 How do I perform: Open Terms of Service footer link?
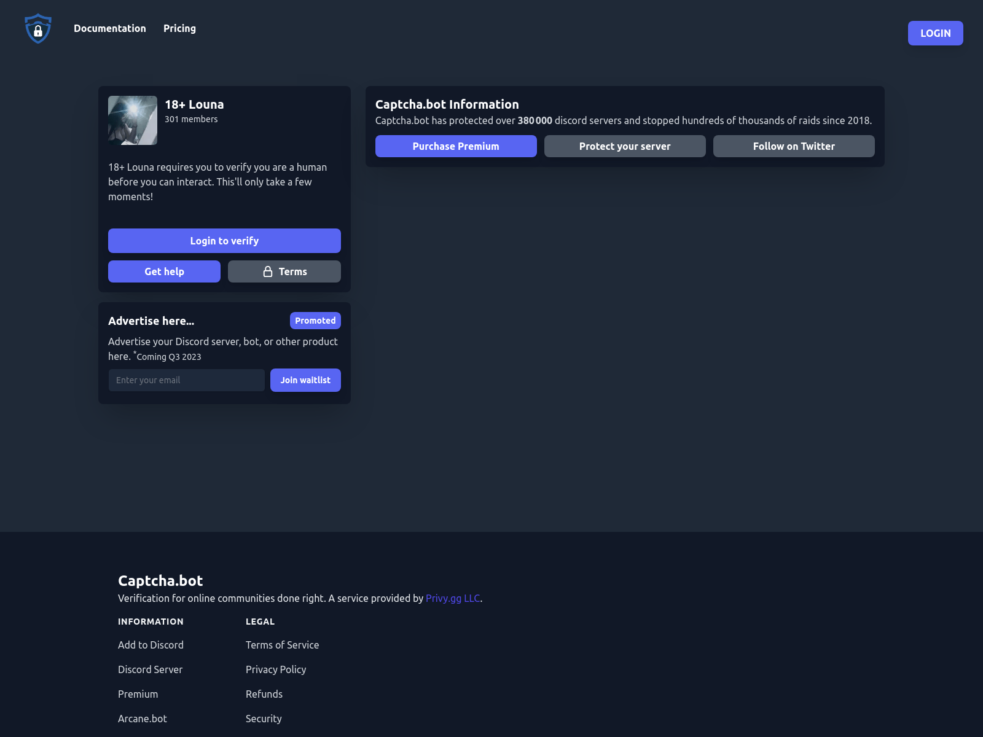pyautogui.click(x=282, y=645)
